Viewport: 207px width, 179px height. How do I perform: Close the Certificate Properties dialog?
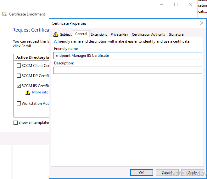(x=202, y=23)
